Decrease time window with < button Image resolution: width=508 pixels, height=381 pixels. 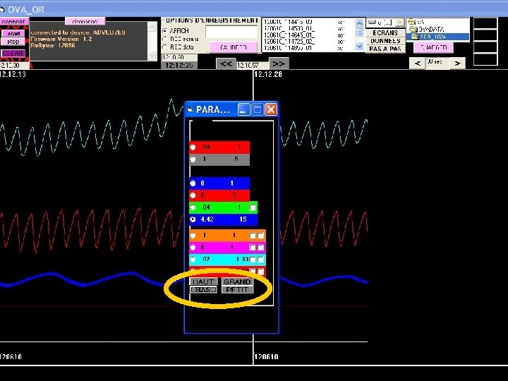click(418, 64)
